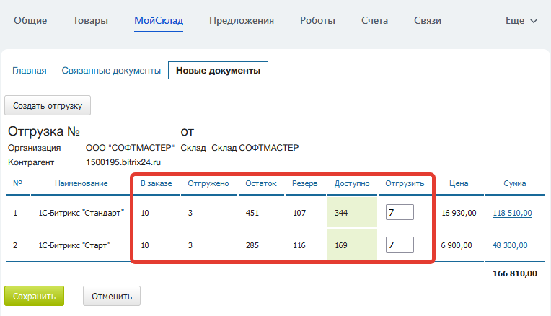
Task: Open the Главная sub-tab
Action: 29,71
